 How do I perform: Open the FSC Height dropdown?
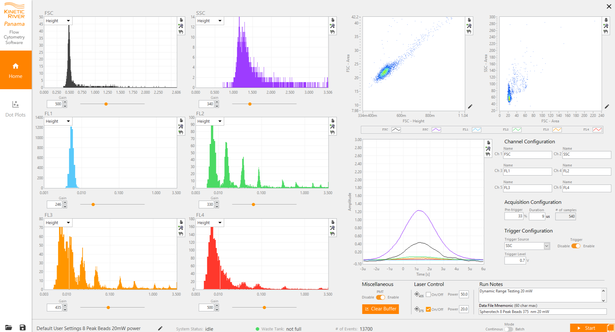coord(58,21)
